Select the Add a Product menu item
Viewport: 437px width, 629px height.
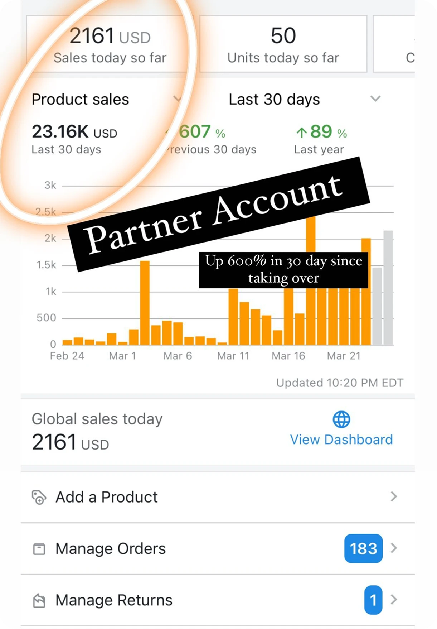107,497
